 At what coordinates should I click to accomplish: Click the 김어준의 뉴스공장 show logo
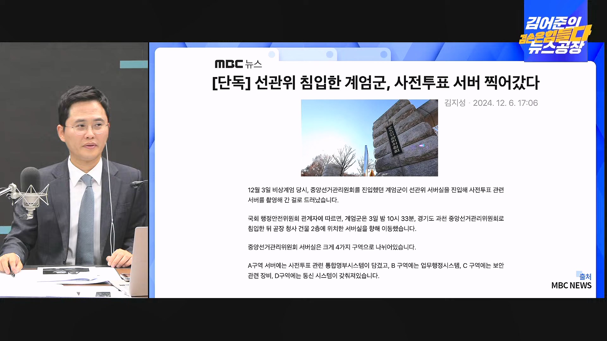(x=555, y=34)
